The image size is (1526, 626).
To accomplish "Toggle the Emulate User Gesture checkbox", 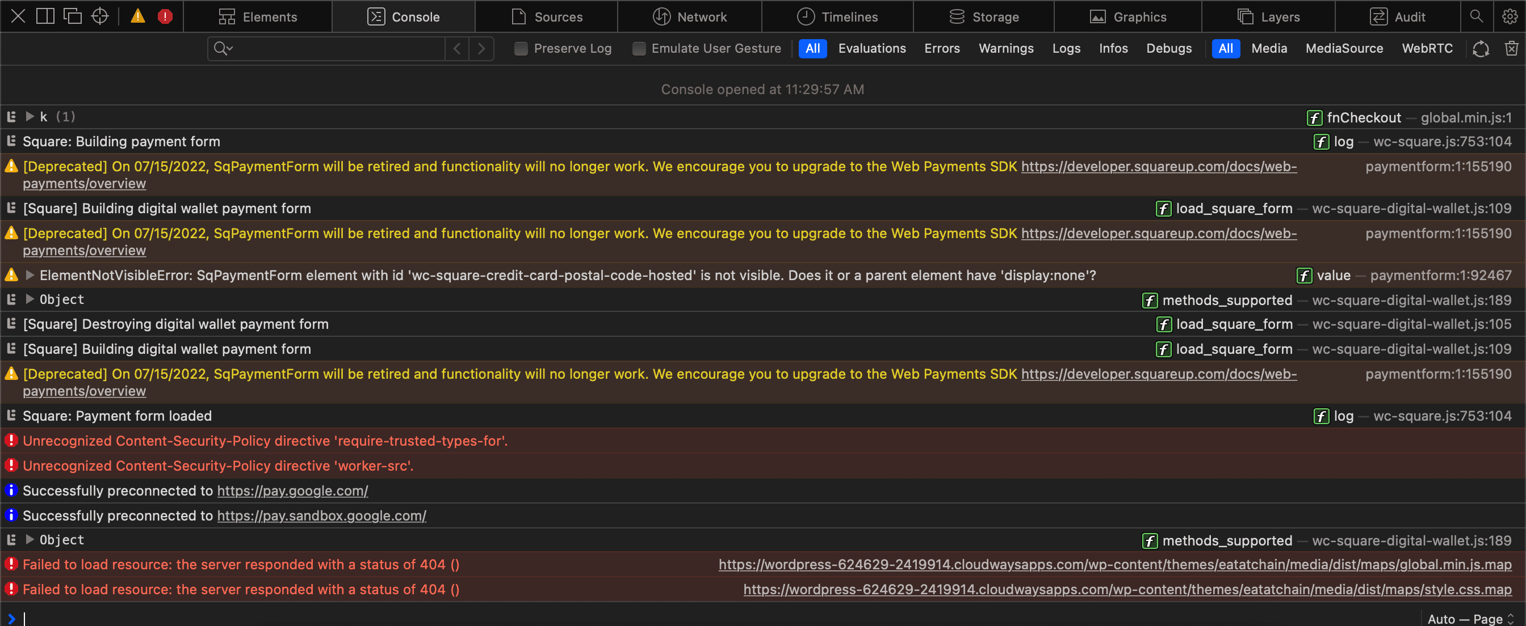I will click(639, 49).
